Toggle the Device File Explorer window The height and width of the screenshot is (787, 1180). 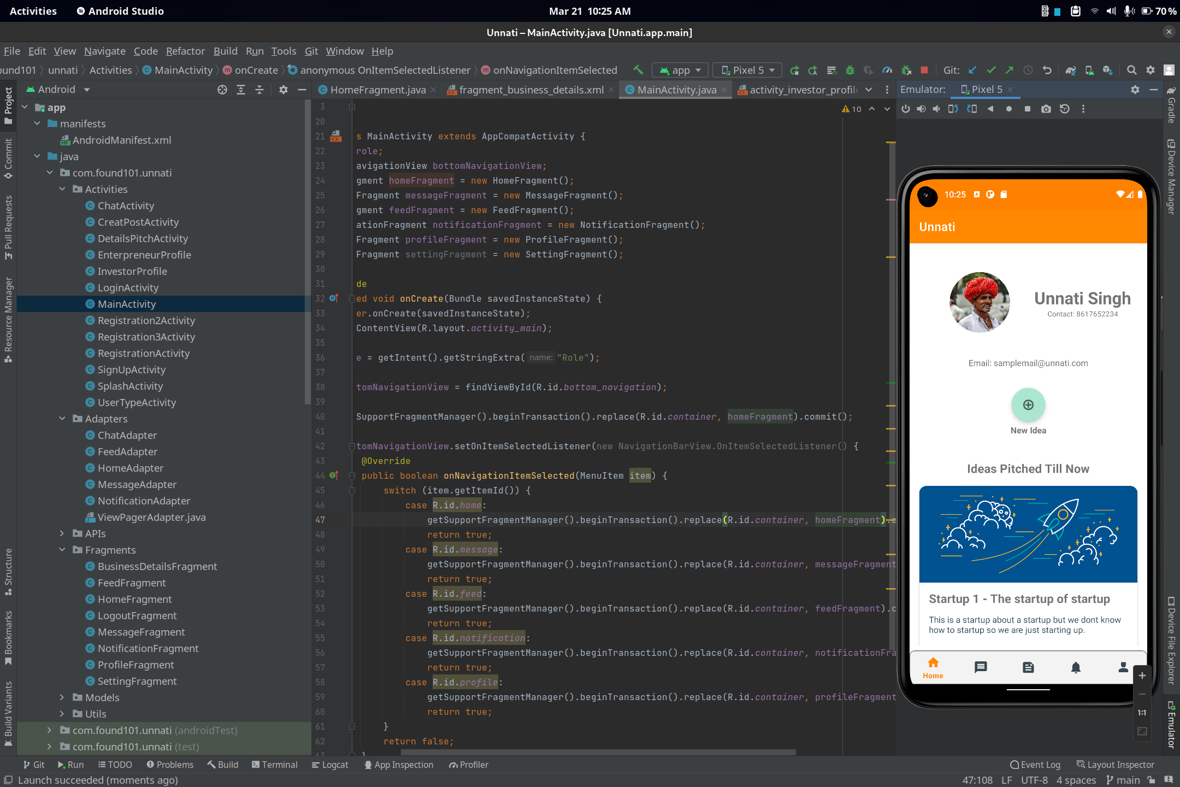coord(1171,641)
